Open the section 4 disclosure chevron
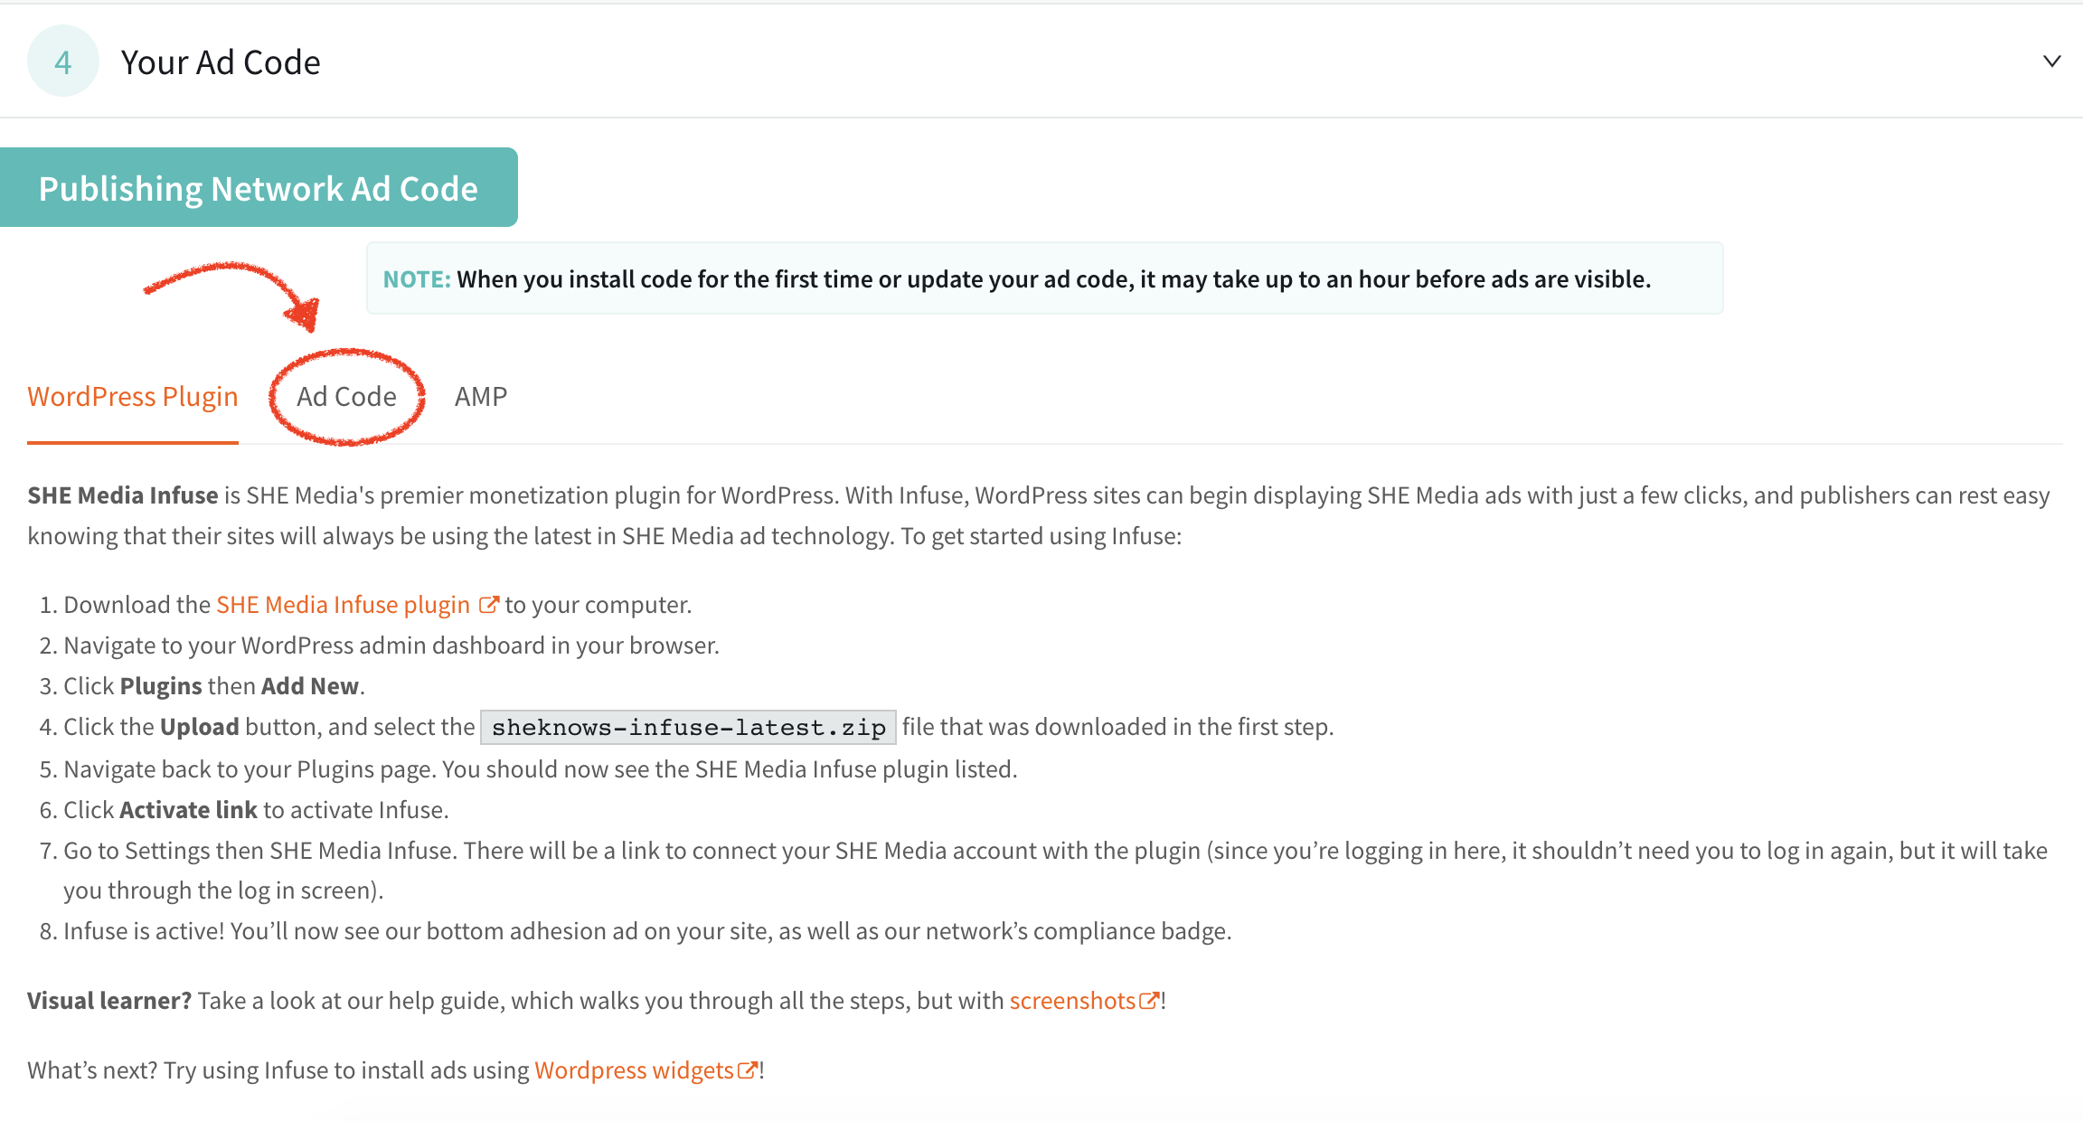This screenshot has height=1121, width=2083. coord(2053,61)
